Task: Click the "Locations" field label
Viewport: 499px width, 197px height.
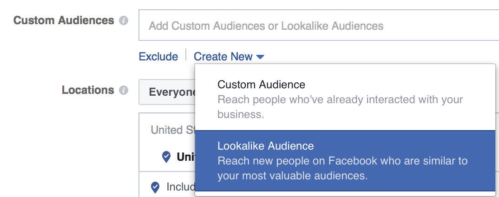Action: pyautogui.click(x=87, y=90)
